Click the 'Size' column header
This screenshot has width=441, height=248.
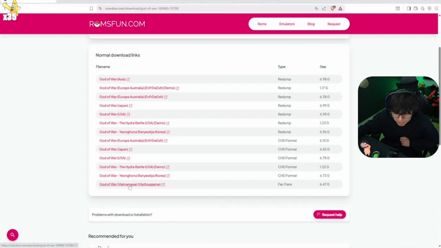(322, 67)
